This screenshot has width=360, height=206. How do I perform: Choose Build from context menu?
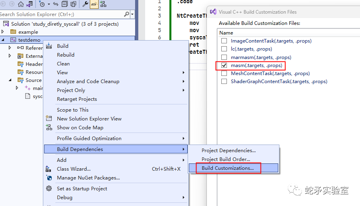116,46
